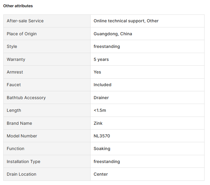Image resolution: width=210 pixels, height=185 pixels.
Task: Click the Drain Location Center value
Action: pos(101,174)
